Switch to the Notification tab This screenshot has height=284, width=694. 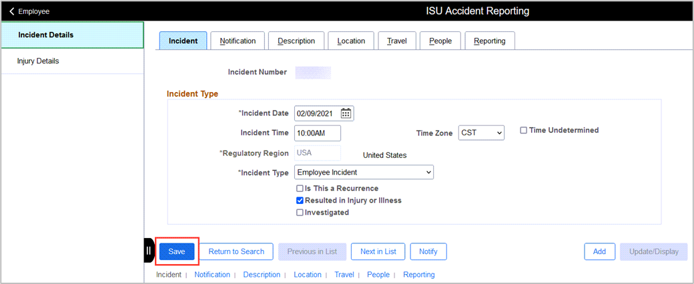238,41
